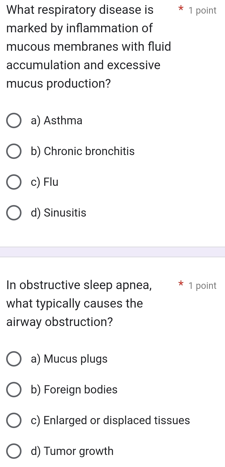This screenshot has height=467, width=225.
Task: Click the 'a) Mucus plugs' answer text
Action: pos(69,359)
